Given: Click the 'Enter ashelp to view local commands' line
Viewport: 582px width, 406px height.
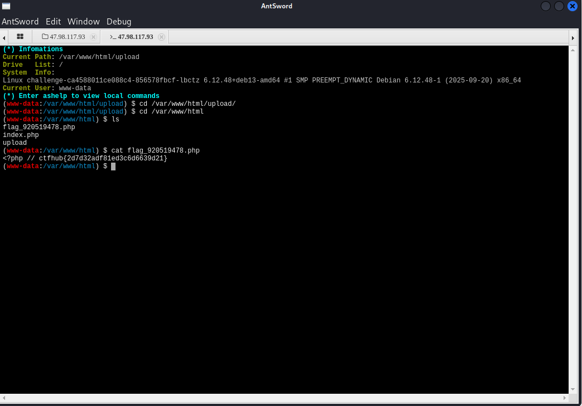Looking at the screenshot, I should 81,96.
